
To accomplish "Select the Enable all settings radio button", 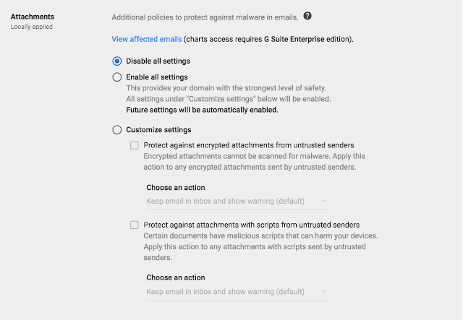I will pos(117,77).
